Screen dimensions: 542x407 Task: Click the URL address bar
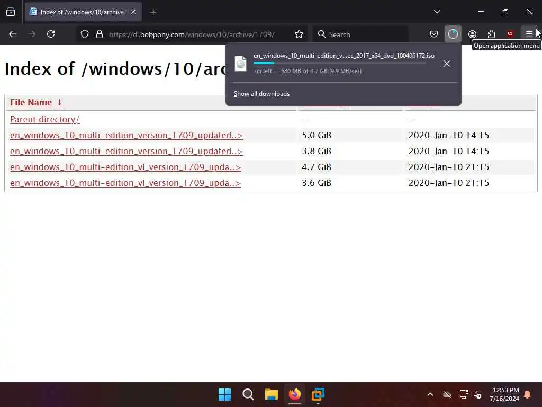coord(192,34)
